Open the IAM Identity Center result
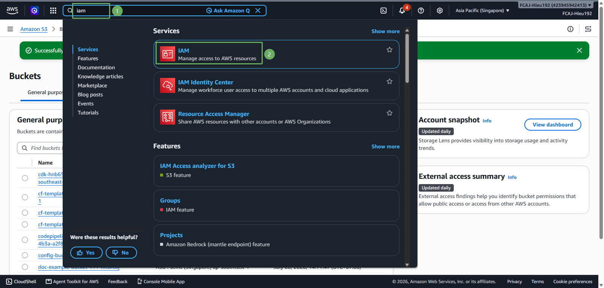Screen dimensions: 604x288 206,82
